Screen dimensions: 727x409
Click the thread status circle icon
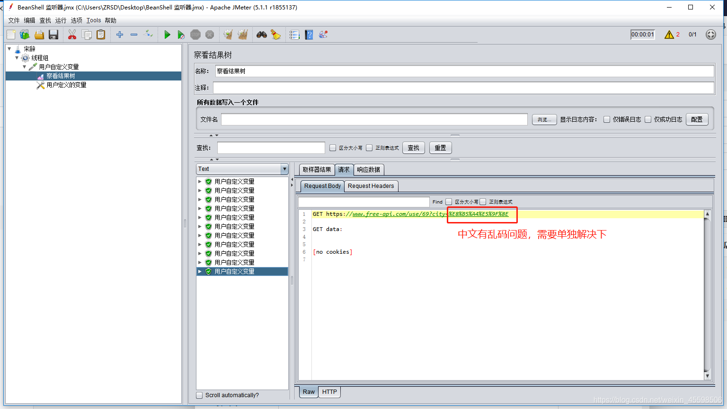tap(711, 35)
